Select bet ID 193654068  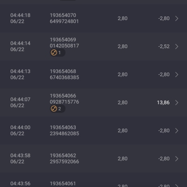pyautogui.click(x=63, y=72)
